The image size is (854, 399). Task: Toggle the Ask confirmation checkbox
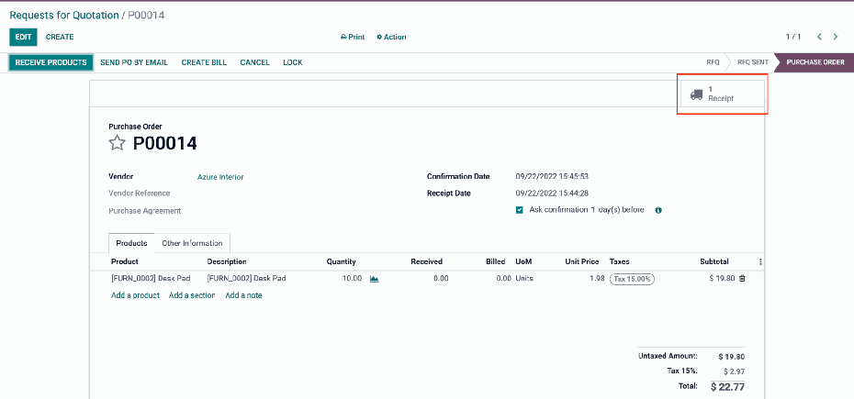point(520,210)
